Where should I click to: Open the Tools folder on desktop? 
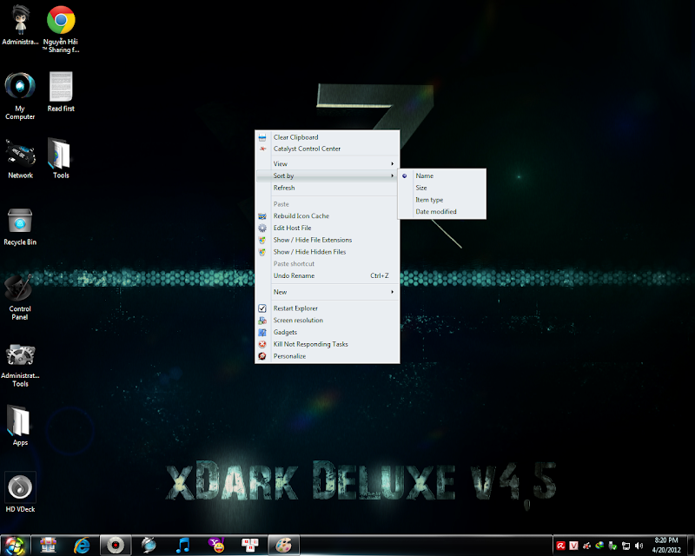[x=61, y=159]
